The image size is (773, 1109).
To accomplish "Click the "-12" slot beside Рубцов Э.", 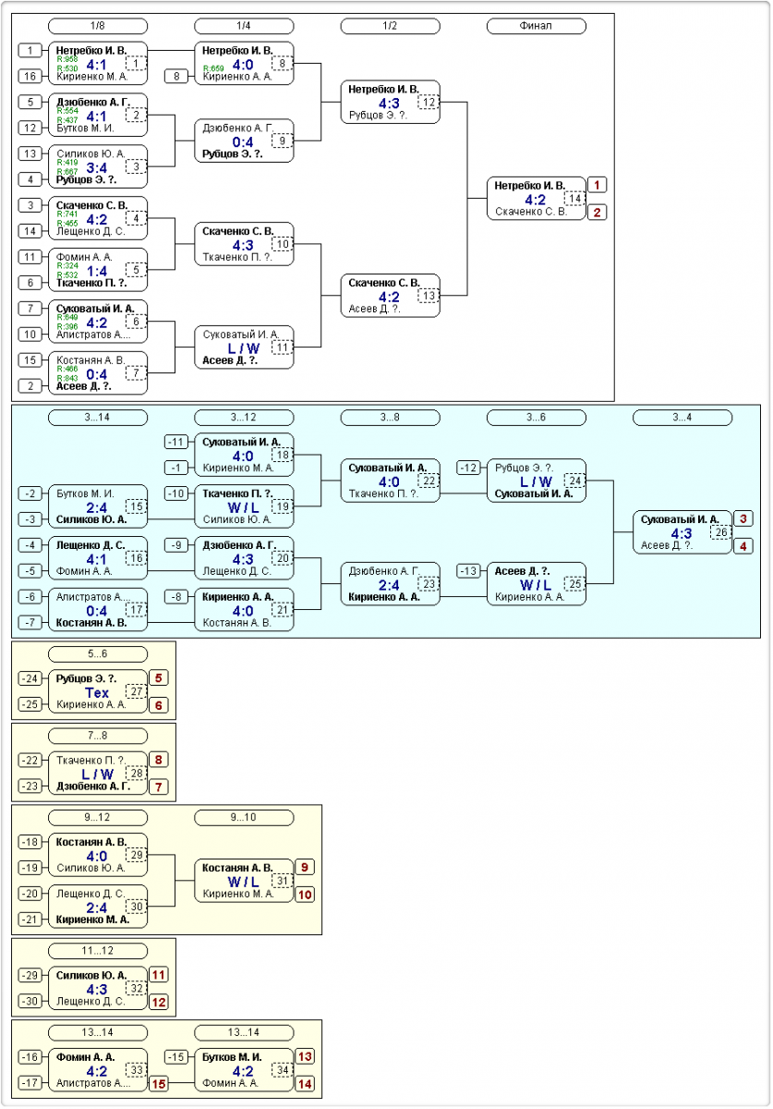I will pos(470,468).
